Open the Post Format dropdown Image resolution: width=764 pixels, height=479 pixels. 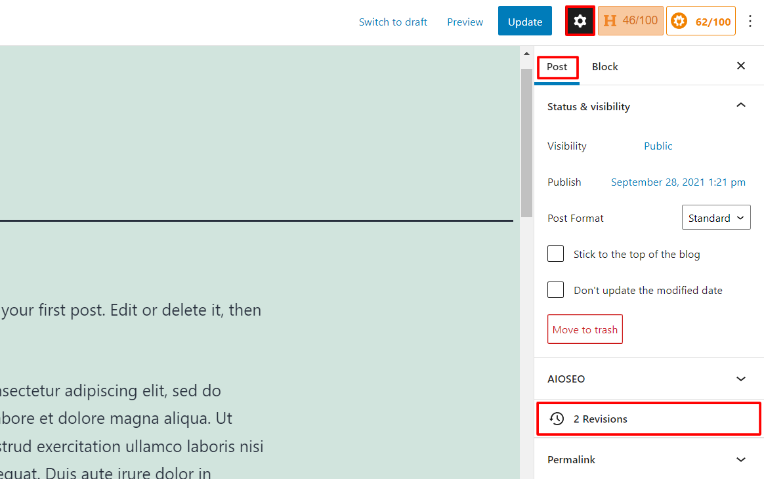716,217
